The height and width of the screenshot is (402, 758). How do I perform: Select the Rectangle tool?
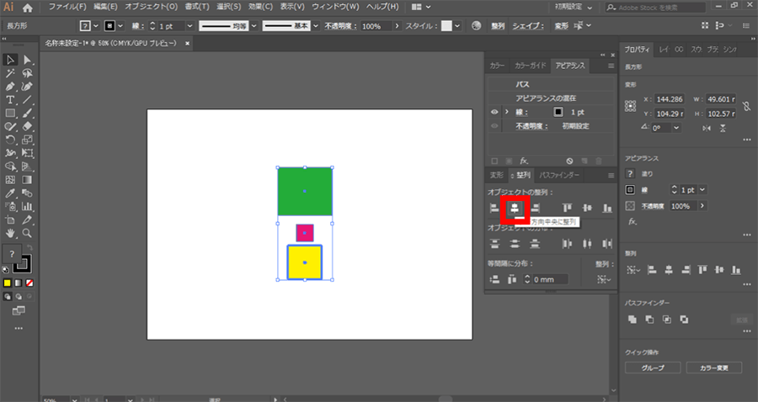click(10, 114)
